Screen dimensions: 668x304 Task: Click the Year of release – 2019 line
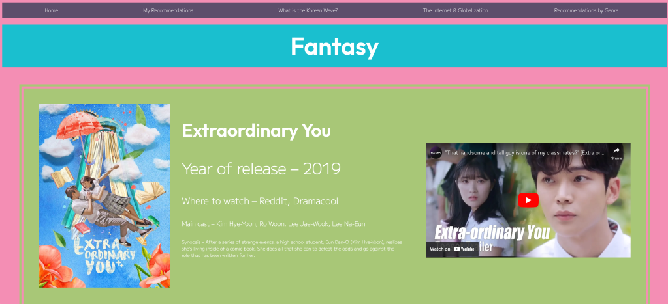261,169
